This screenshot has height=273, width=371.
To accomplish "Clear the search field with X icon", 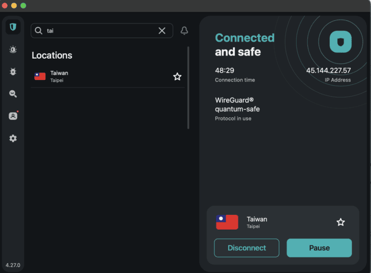I will 162,31.
